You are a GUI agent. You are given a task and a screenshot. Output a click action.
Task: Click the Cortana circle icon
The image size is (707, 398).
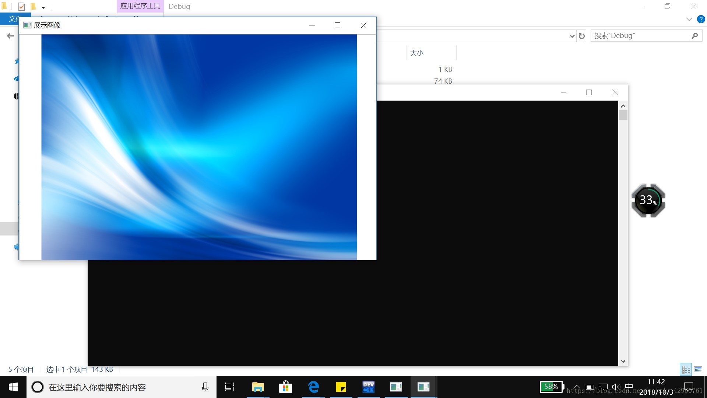[37, 387]
